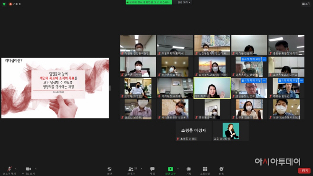Click the green Share Screen (화면 공유) icon

click(x=170, y=169)
